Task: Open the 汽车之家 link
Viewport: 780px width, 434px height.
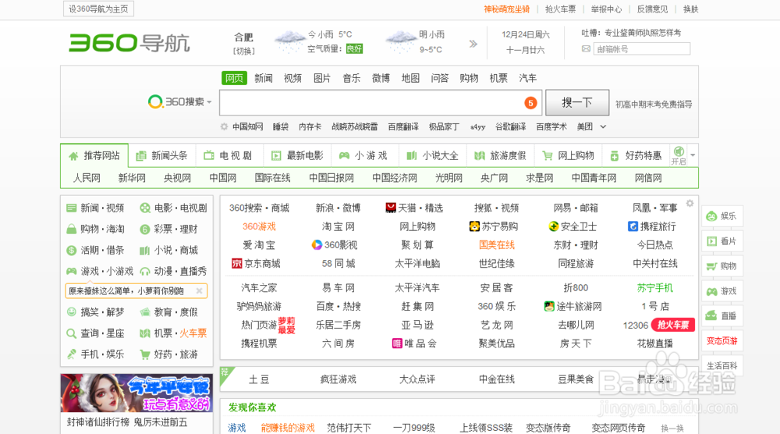Action: [x=259, y=288]
